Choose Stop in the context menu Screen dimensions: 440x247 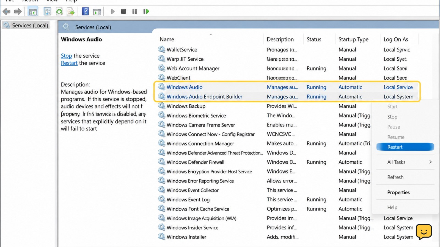click(x=392, y=117)
